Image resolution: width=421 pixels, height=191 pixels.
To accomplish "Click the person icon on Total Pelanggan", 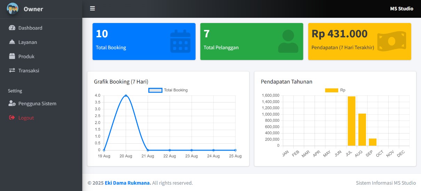I will coord(288,41).
